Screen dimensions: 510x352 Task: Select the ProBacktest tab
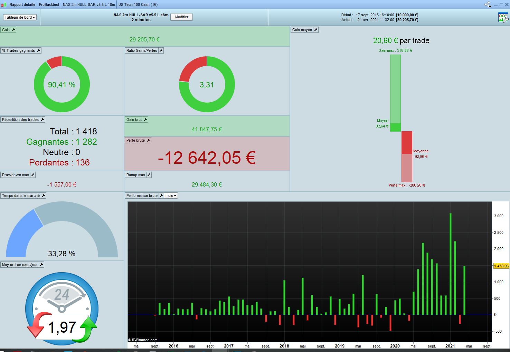coord(49,4)
